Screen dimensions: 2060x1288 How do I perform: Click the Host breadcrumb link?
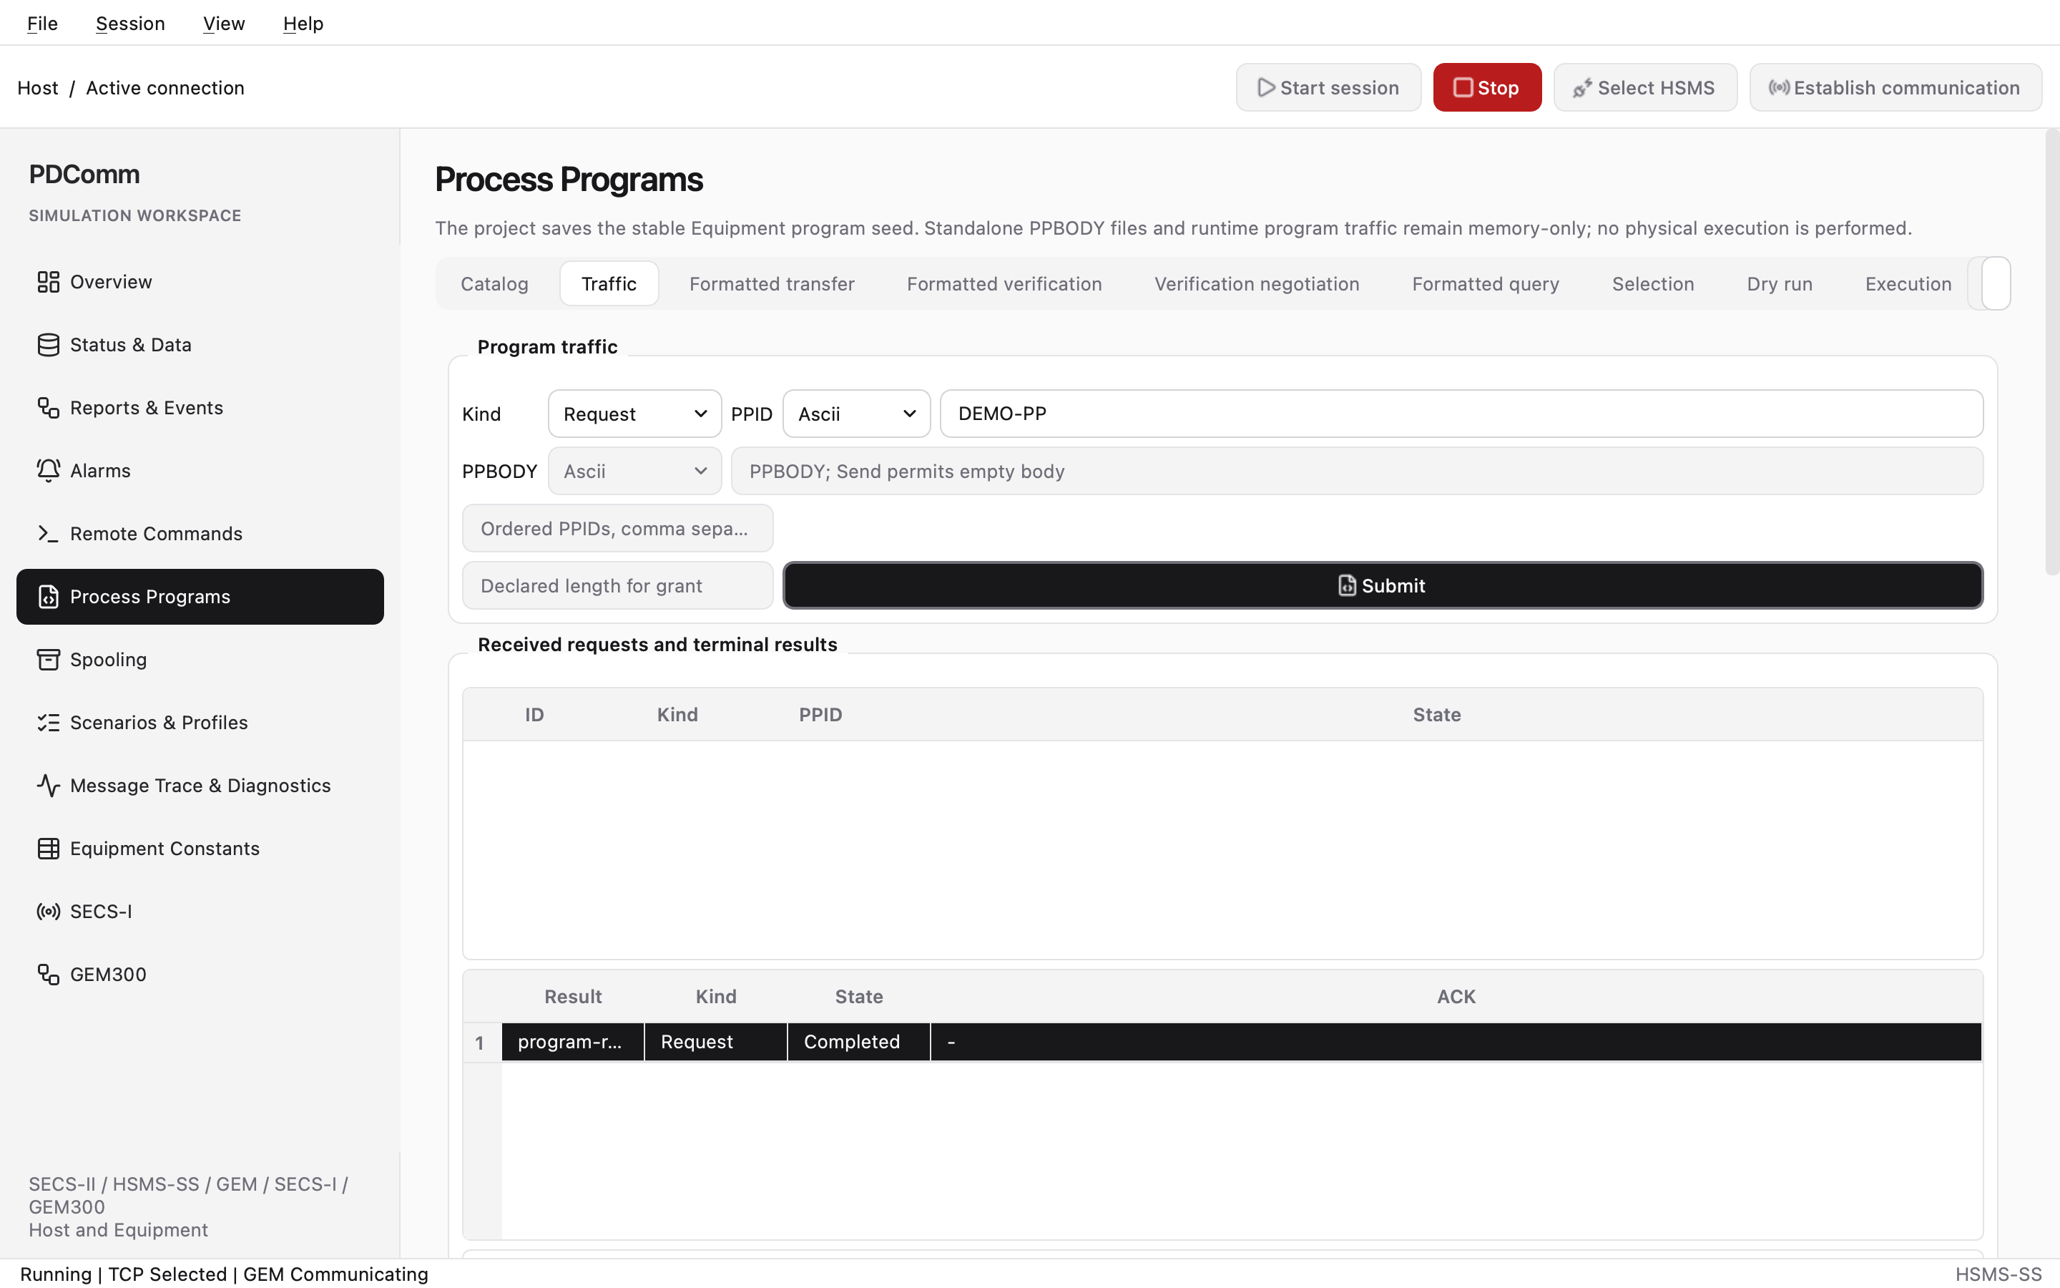tap(37, 88)
